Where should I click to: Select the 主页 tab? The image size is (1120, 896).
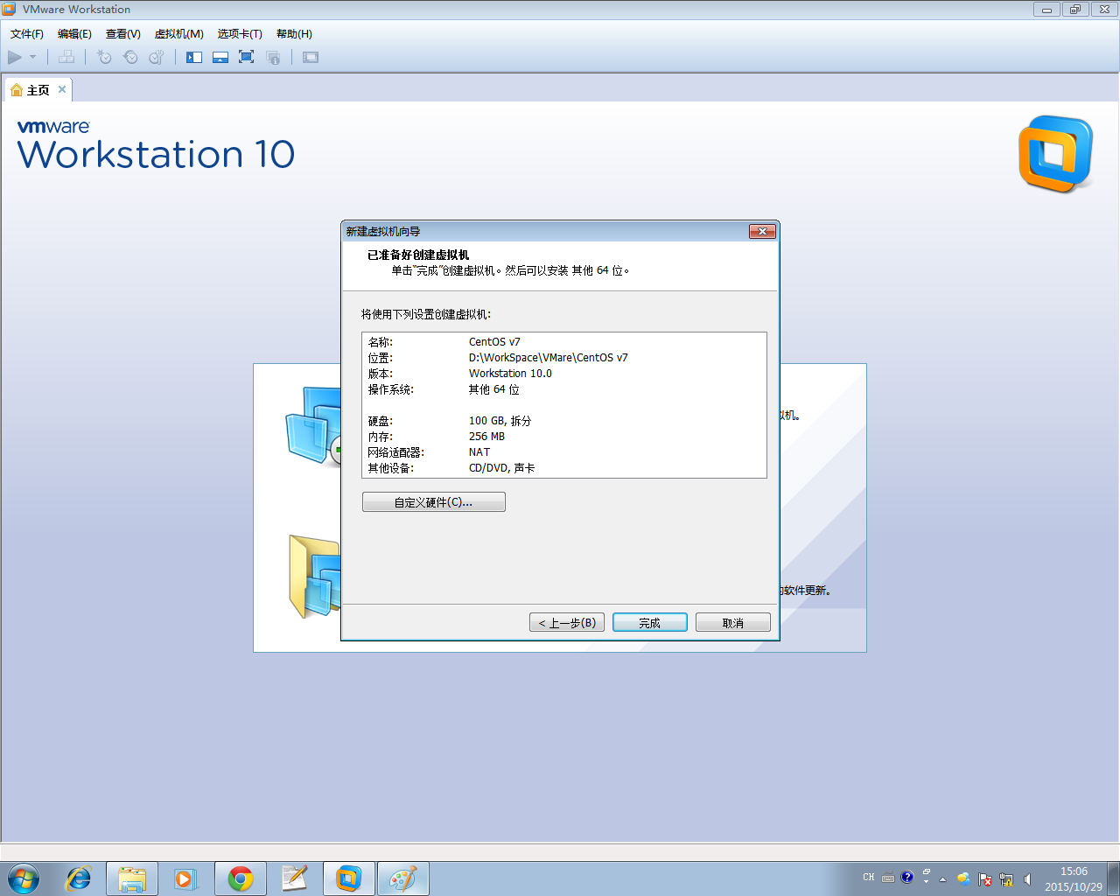tap(38, 90)
